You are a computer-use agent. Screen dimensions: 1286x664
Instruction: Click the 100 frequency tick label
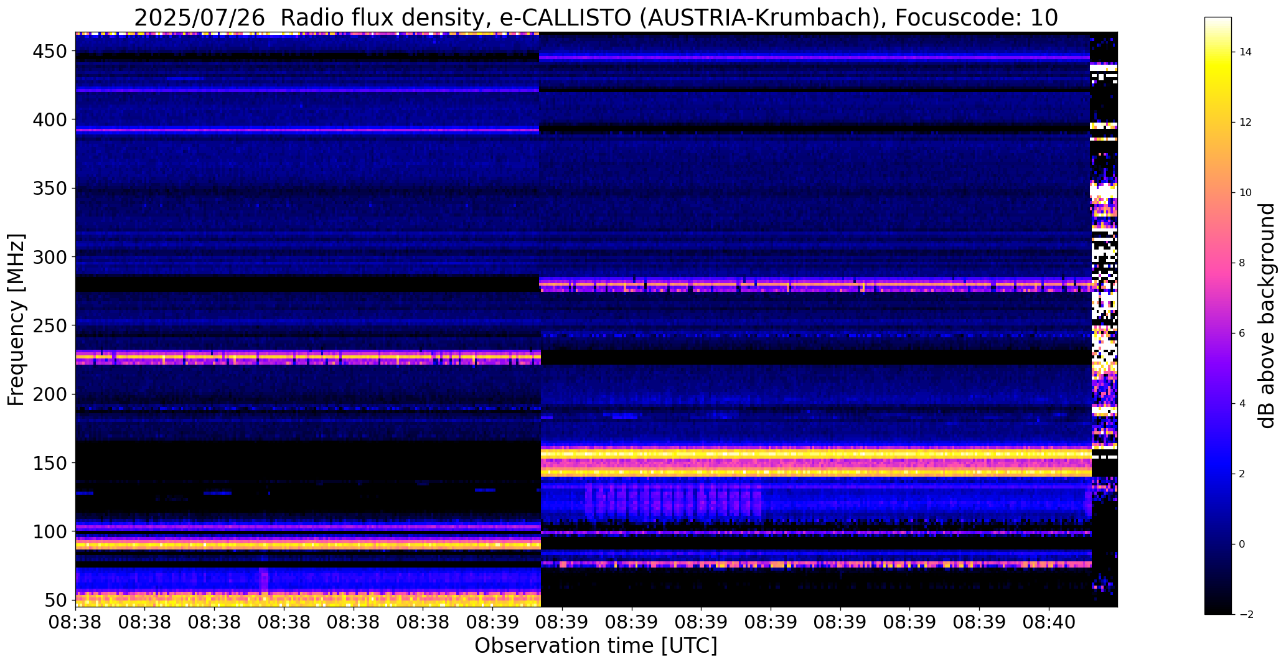(x=49, y=531)
